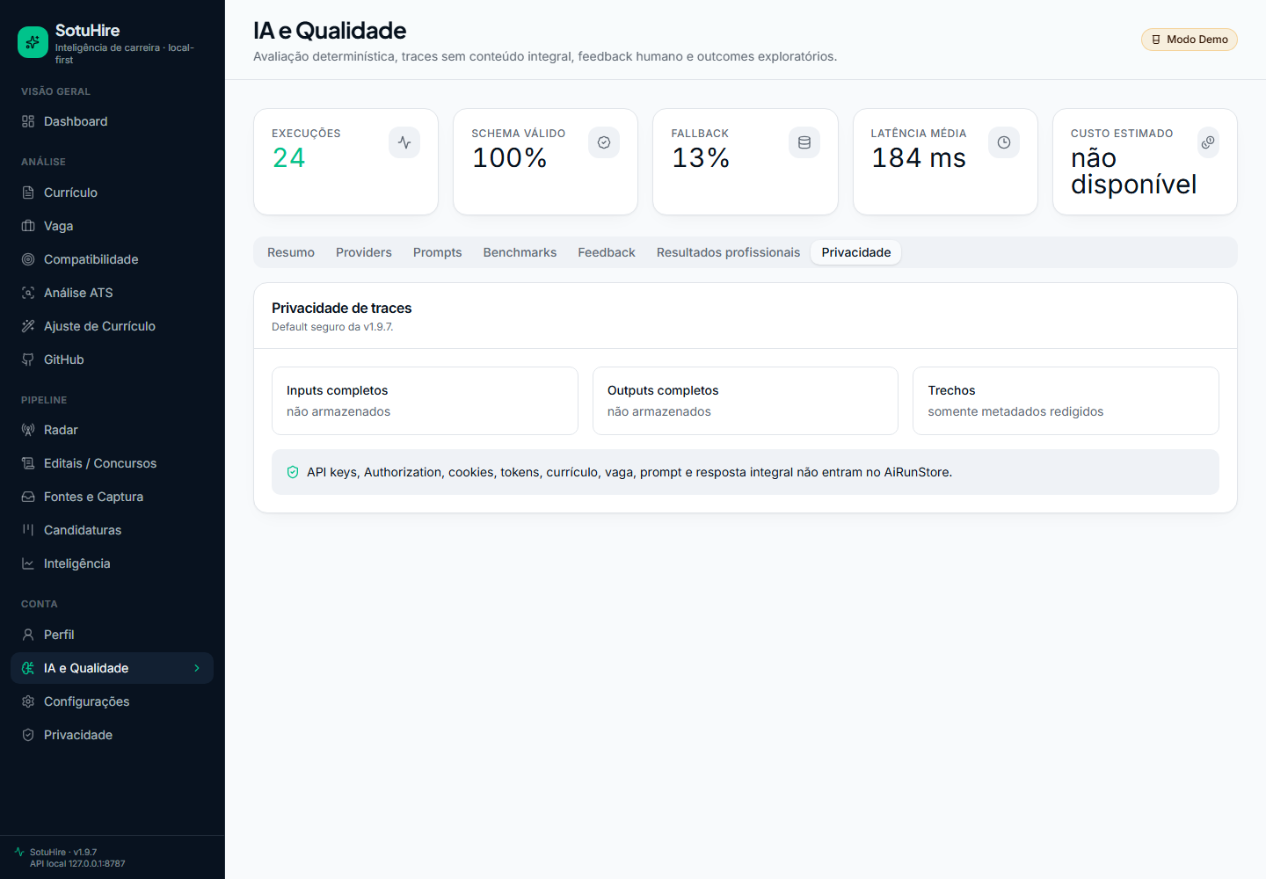Click the Custo Estimado coins icon
Image resolution: width=1266 pixels, height=879 pixels.
point(1208,142)
